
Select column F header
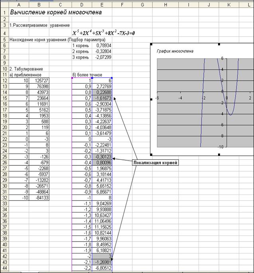(x=122, y=5)
